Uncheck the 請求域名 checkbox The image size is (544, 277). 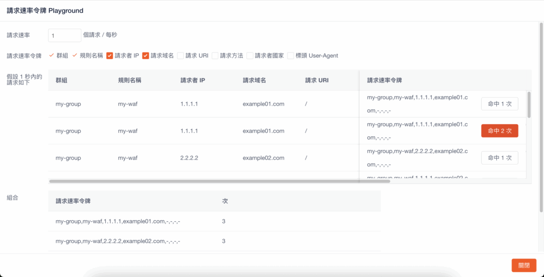coord(146,56)
